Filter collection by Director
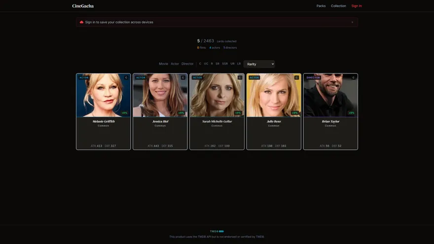Screen dimensions: 434x244 [187, 64]
